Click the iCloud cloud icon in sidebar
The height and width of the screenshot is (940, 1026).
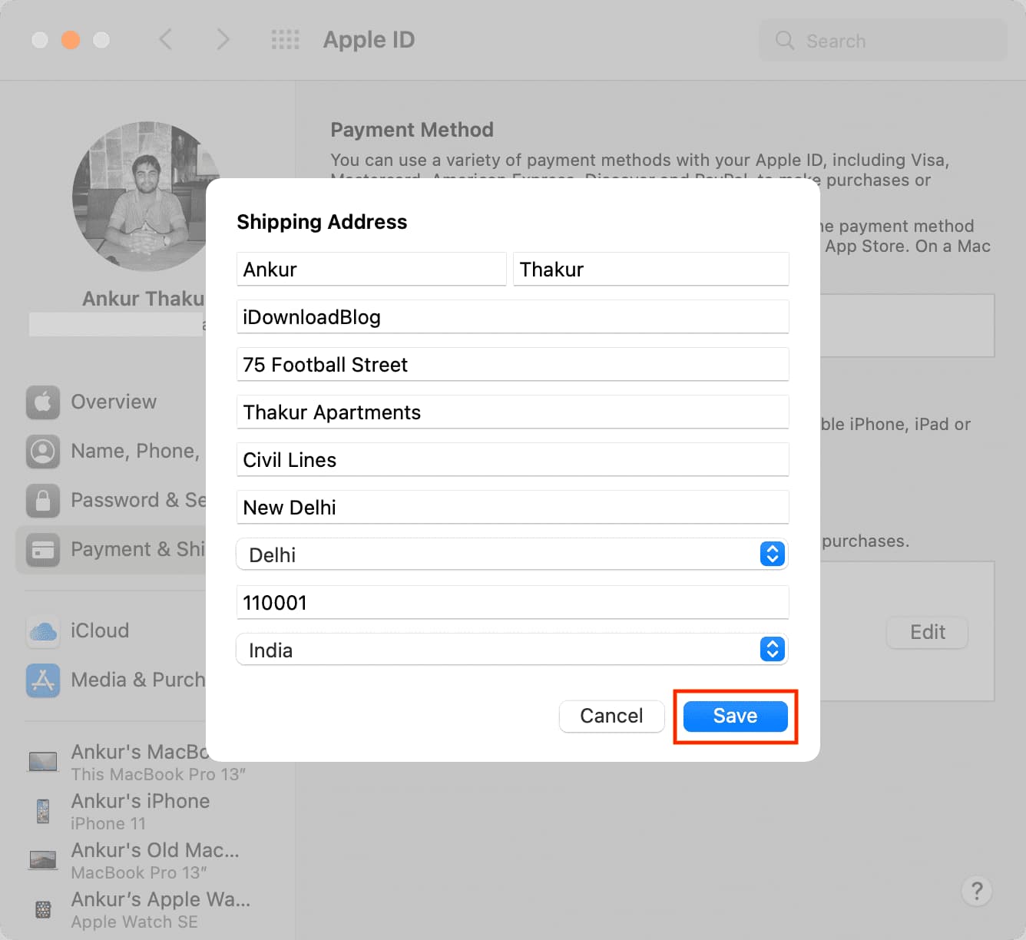coord(43,631)
